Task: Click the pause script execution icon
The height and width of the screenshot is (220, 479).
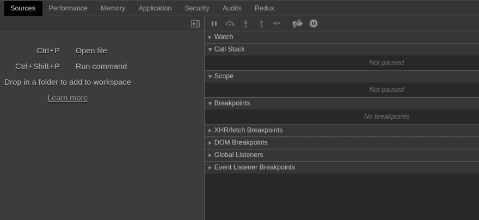Action: [214, 24]
